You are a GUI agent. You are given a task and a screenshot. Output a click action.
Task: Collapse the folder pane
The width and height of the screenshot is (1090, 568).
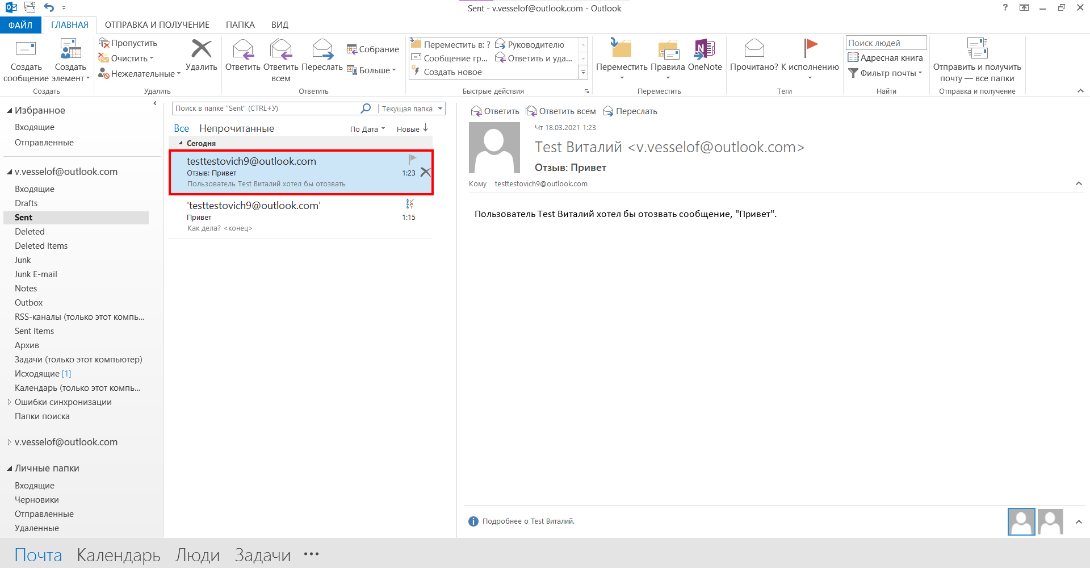(155, 103)
